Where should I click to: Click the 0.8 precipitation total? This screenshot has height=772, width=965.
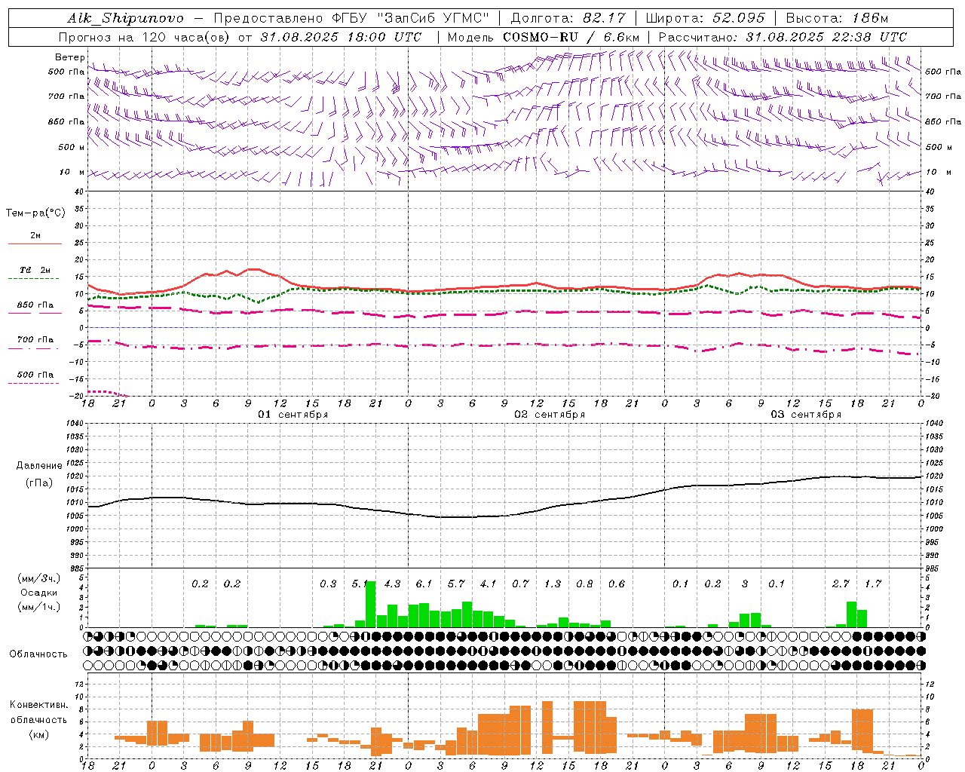click(584, 584)
